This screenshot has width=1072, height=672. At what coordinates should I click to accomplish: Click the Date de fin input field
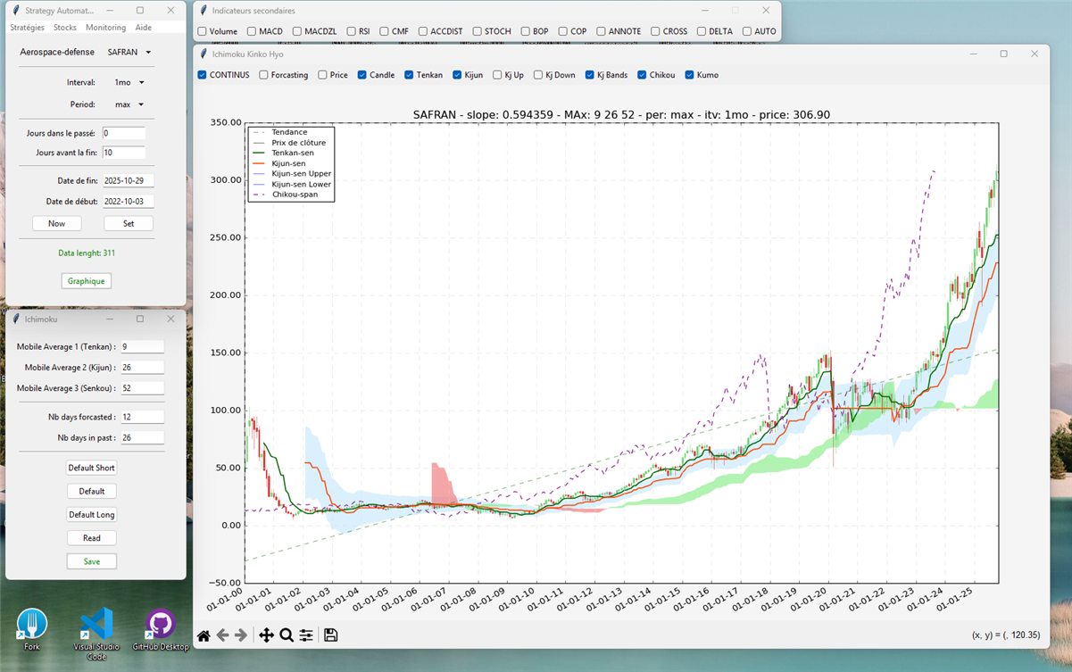[128, 181]
